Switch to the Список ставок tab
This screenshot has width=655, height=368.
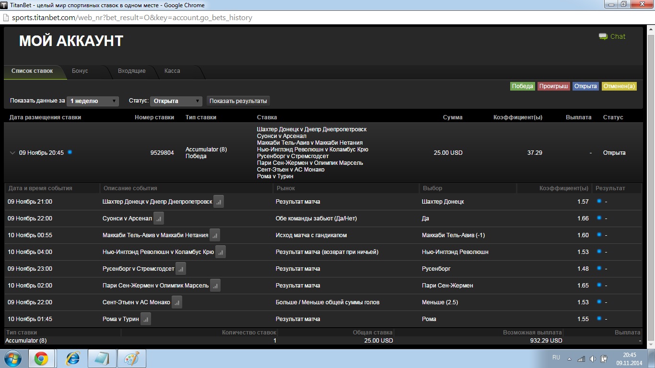click(32, 71)
